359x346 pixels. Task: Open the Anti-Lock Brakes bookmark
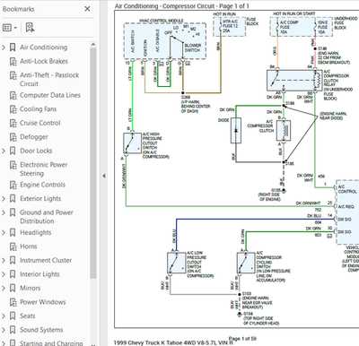tap(44, 61)
